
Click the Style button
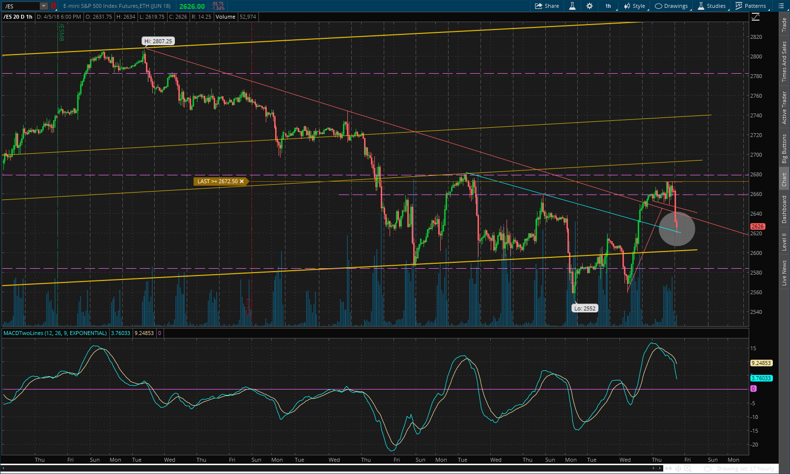coord(634,6)
